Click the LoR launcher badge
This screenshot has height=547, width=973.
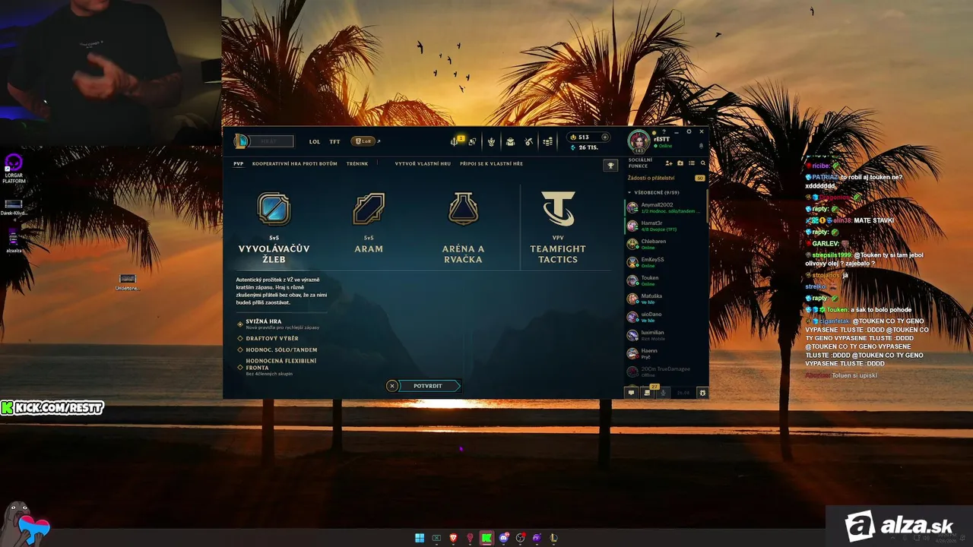click(363, 141)
